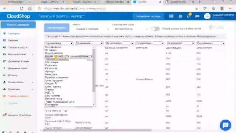Open a new browser tab with plus icon
Image resolution: width=236 pixels, height=133 pixels.
tap(199, 2)
